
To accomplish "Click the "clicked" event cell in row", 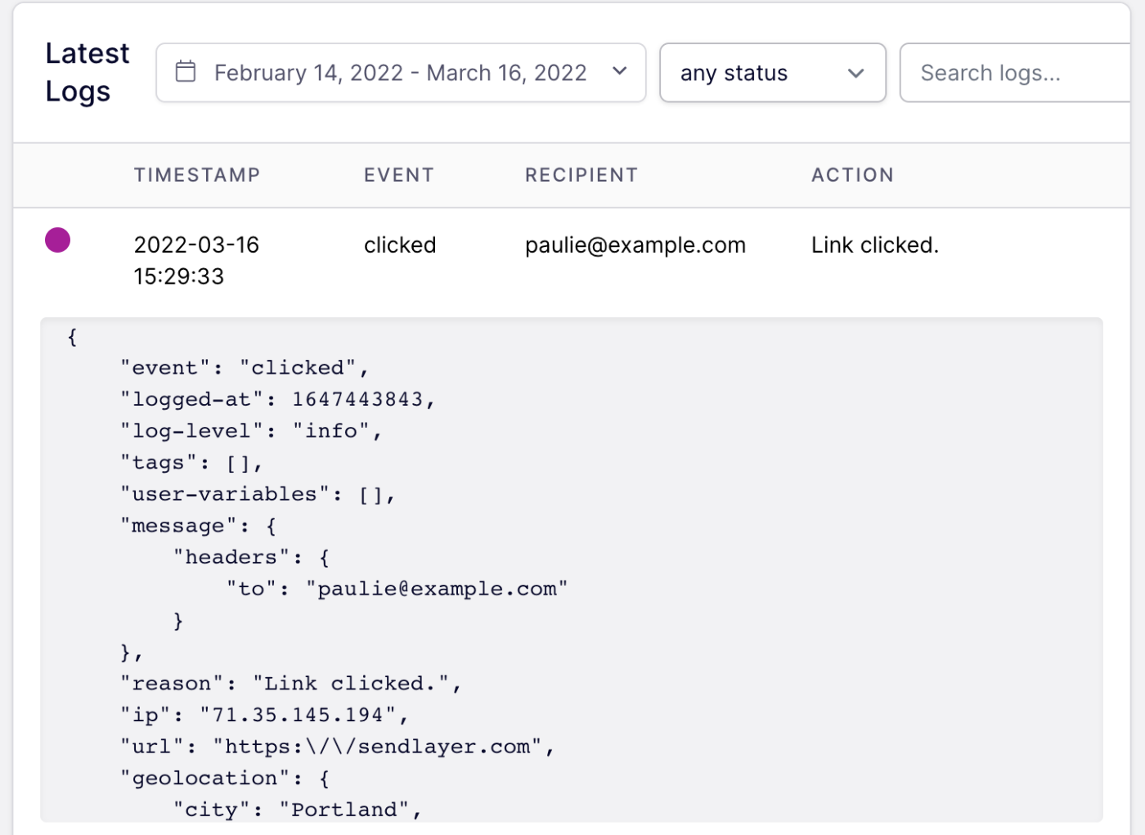I will point(400,245).
